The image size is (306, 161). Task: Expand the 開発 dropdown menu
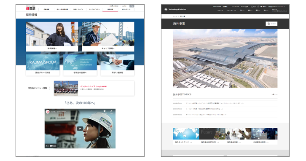tap(258, 11)
